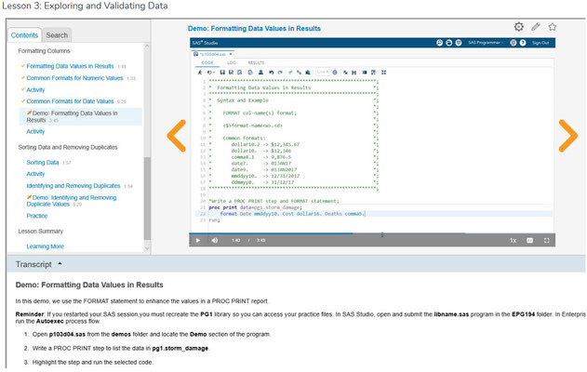
Task: Mute the video with speaker icon
Action: (215, 240)
